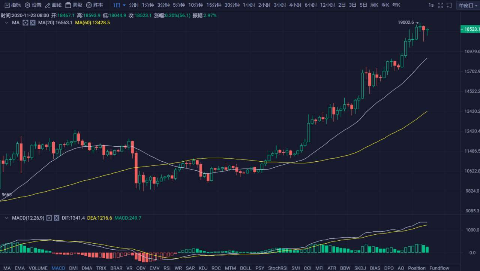The image size is (480, 271).
Task: Toggle the VR indicator
Action: pos(130,268)
